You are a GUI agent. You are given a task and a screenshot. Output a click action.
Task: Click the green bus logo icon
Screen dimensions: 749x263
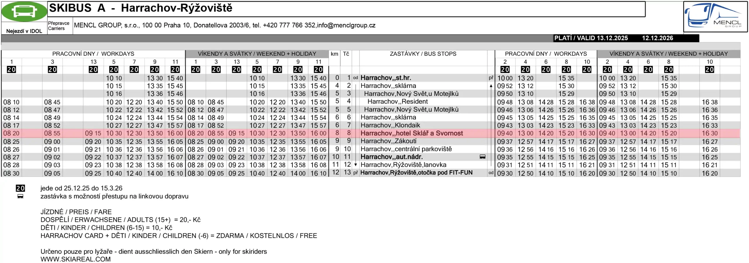click(x=24, y=12)
